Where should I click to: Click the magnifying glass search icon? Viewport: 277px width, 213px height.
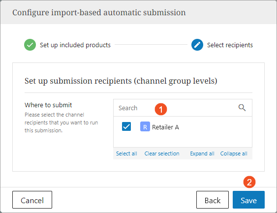tap(242, 108)
